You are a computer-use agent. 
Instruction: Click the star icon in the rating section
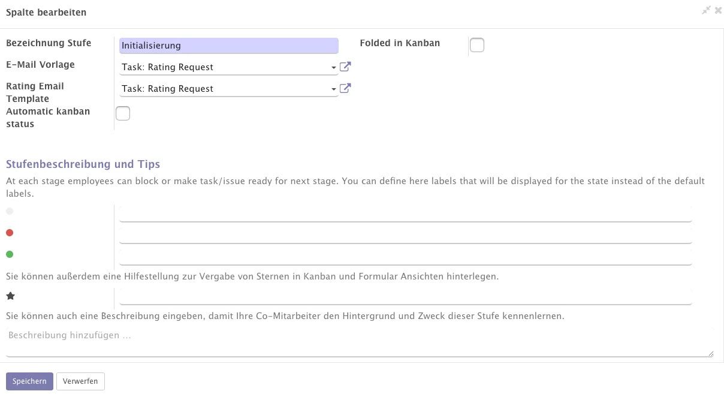pos(10,295)
